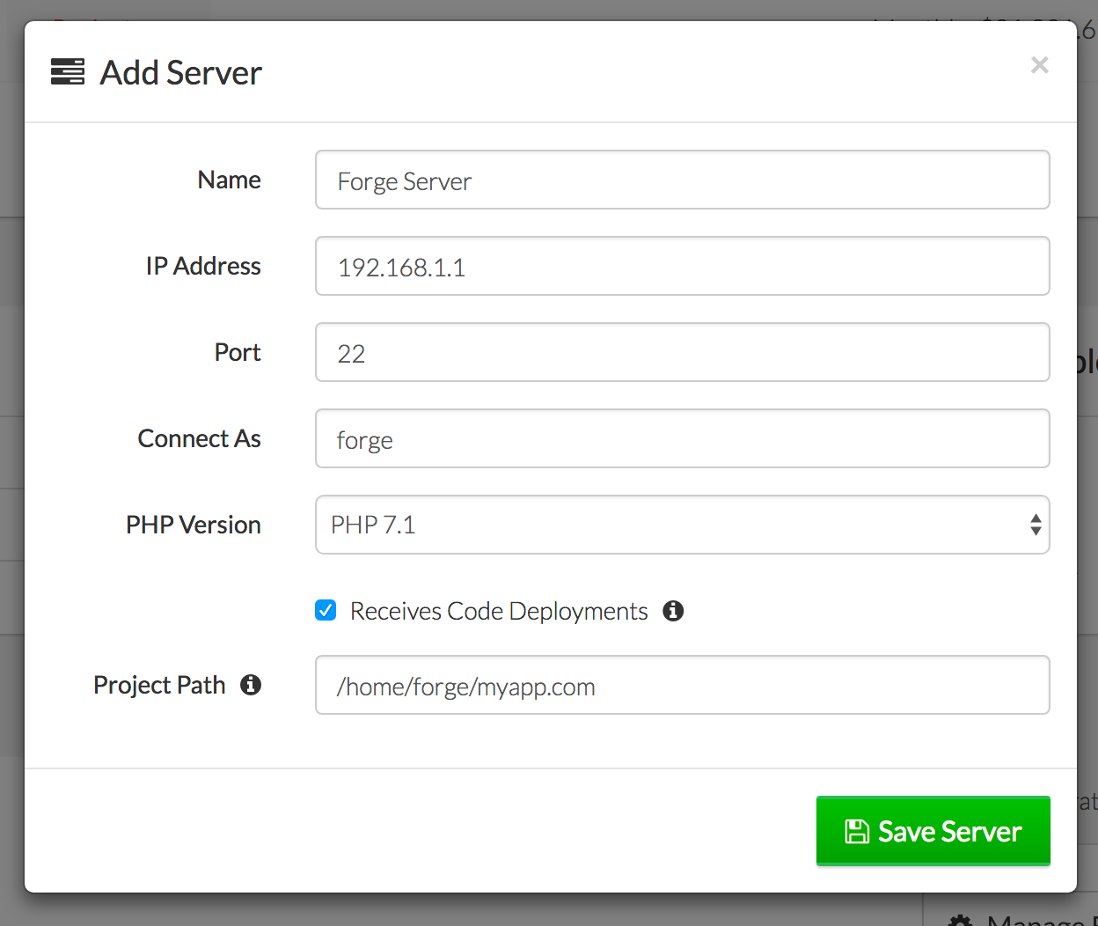Close the Add Server dialog with X

tap(1039, 65)
